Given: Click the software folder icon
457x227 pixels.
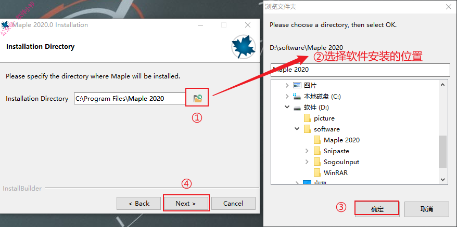Looking at the screenshot, I should point(307,129).
